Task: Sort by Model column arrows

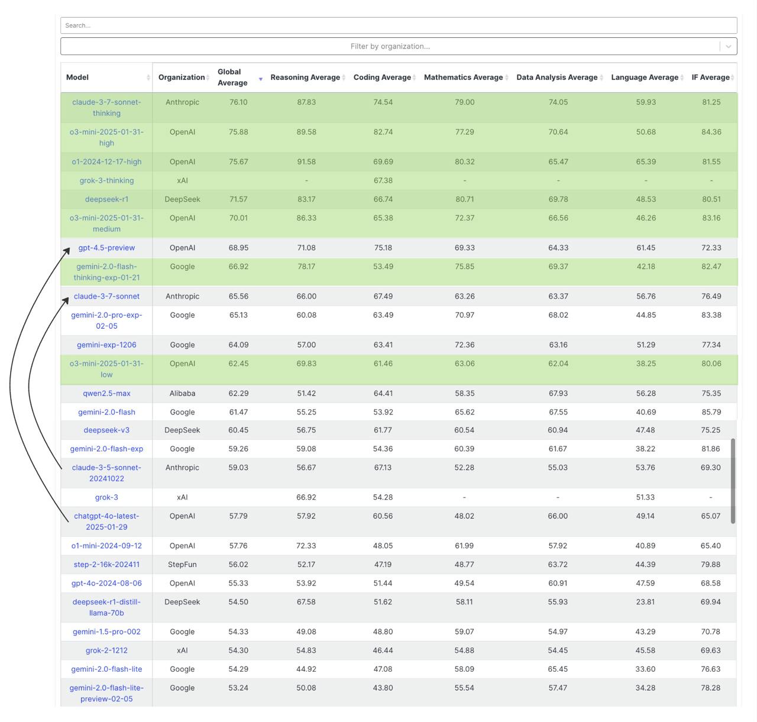Action: pyautogui.click(x=148, y=77)
